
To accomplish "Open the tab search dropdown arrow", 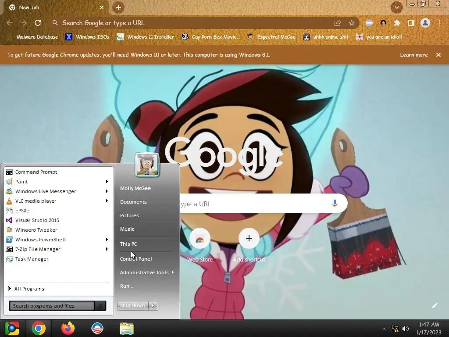I will (x=396, y=7).
